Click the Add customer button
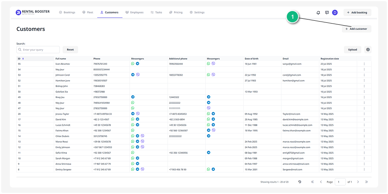Viewport: 388px width, 194px height. (x=356, y=29)
